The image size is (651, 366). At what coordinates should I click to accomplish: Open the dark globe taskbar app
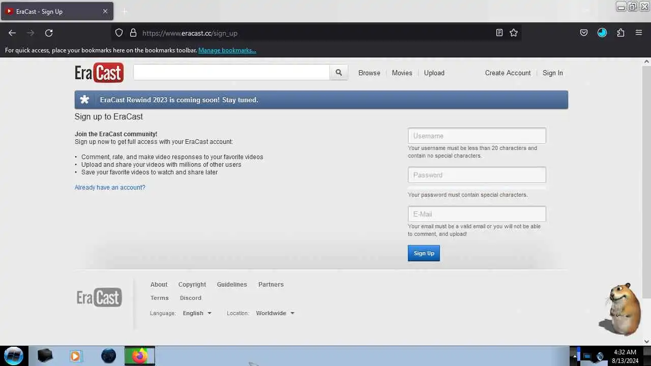point(108,356)
